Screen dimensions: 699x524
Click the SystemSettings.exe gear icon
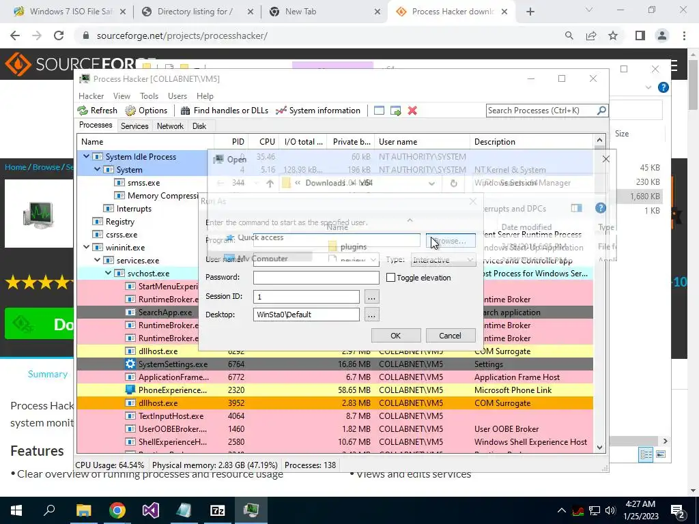tap(130, 364)
